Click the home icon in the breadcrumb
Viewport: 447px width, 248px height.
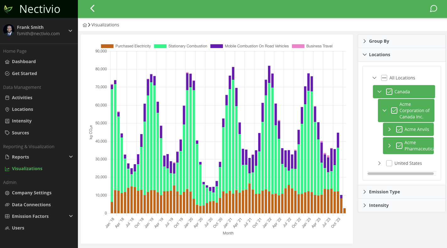coord(84,24)
